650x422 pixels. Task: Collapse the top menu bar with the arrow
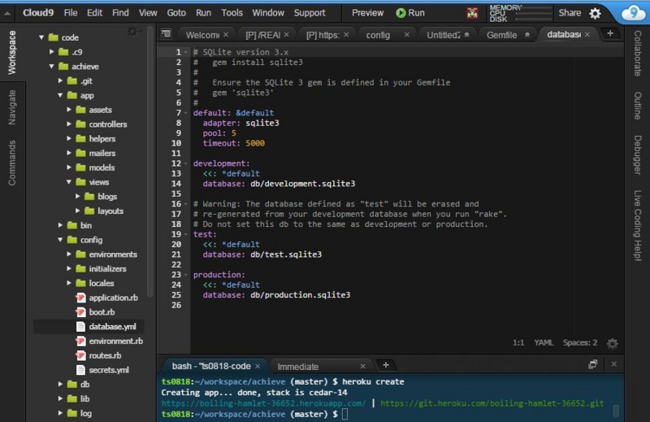7,13
